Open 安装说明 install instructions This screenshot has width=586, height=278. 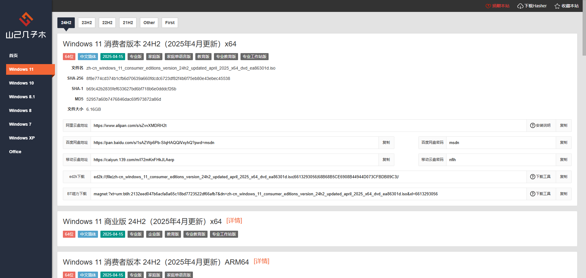point(541,125)
